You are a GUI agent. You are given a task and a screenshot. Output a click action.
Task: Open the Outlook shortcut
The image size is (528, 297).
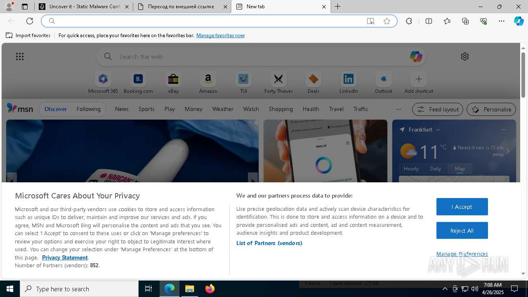pos(384,83)
